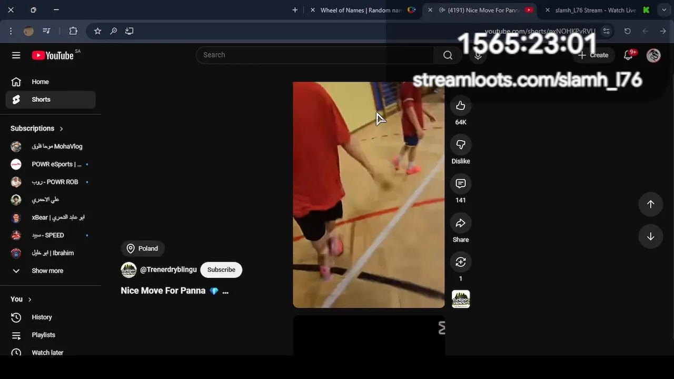This screenshot has height=379, width=674.
Task: Pause the playing short video
Action: [x=369, y=195]
